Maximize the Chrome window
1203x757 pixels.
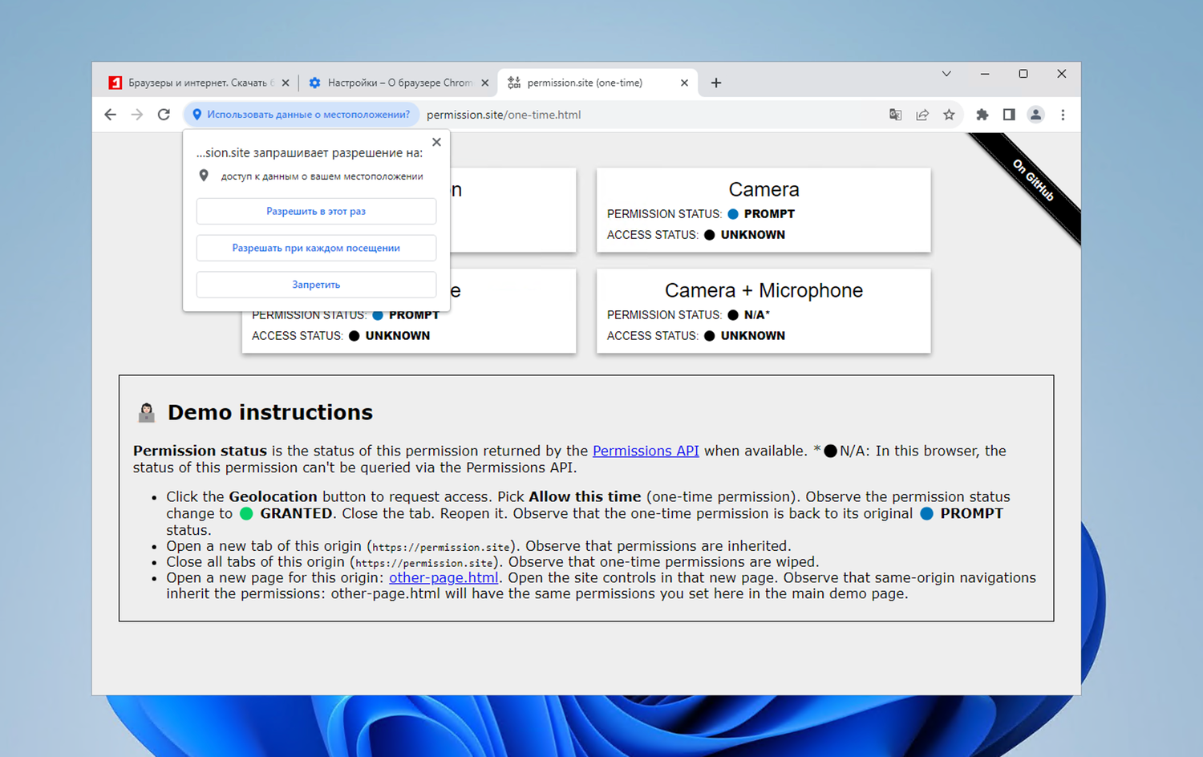point(1023,74)
